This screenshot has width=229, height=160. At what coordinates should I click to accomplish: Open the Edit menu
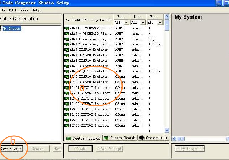tap(13, 10)
